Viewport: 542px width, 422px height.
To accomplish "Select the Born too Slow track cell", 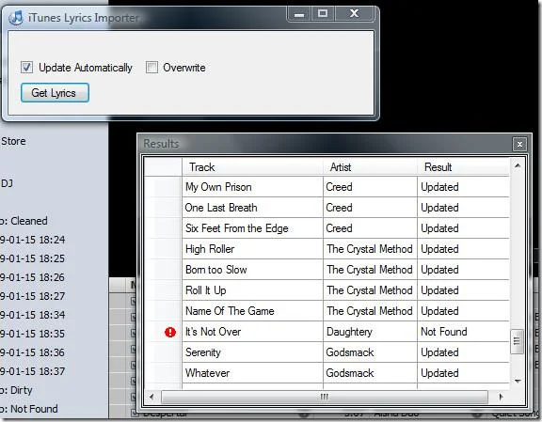I will pos(252,270).
